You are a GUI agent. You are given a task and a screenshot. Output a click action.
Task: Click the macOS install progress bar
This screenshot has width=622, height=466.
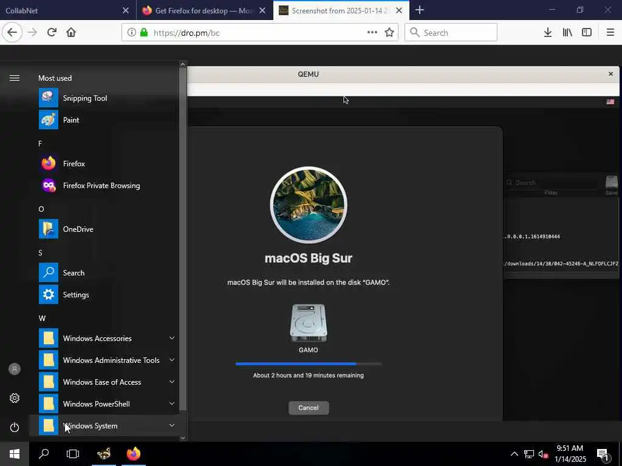click(x=309, y=364)
